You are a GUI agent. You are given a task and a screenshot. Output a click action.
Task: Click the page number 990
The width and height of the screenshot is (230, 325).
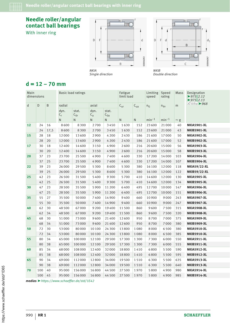click(x=29, y=315)
